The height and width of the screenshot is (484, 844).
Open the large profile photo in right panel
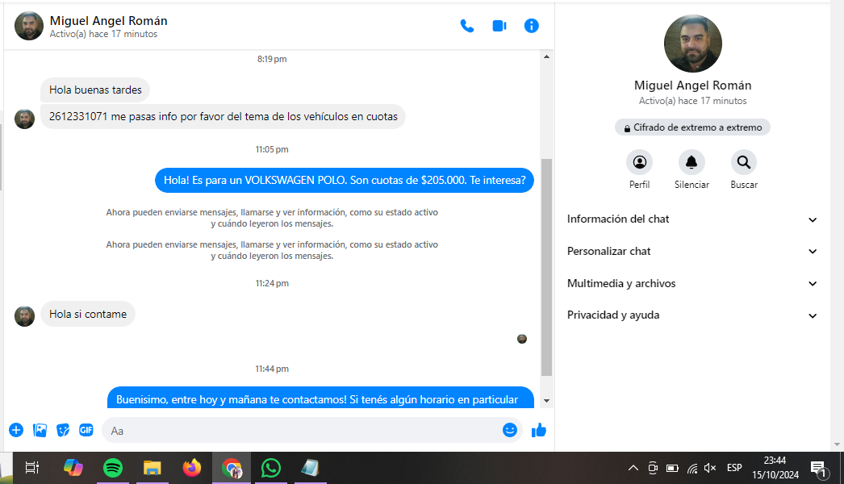point(693,44)
